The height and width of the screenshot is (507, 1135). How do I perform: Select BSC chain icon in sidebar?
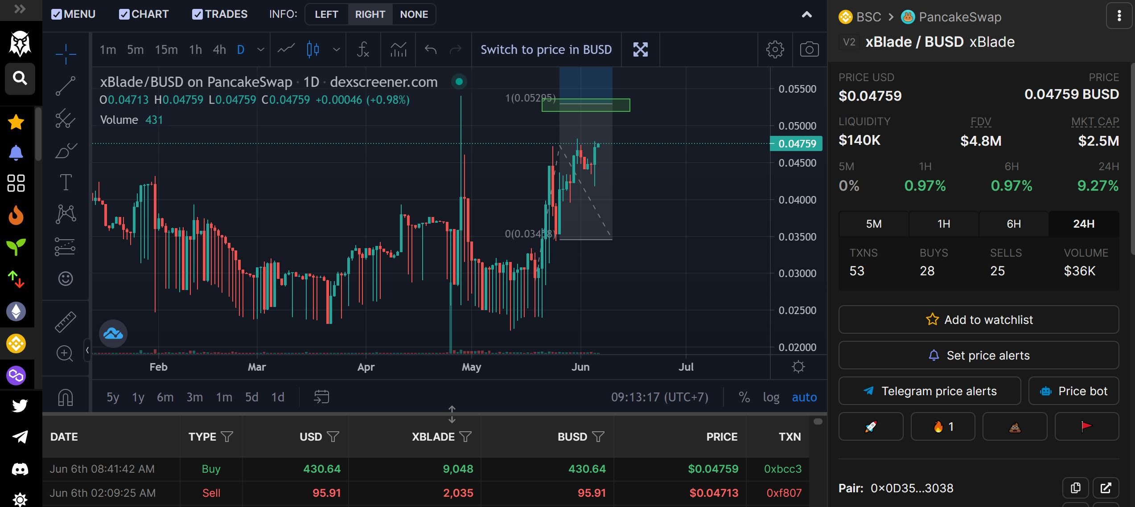(16, 343)
